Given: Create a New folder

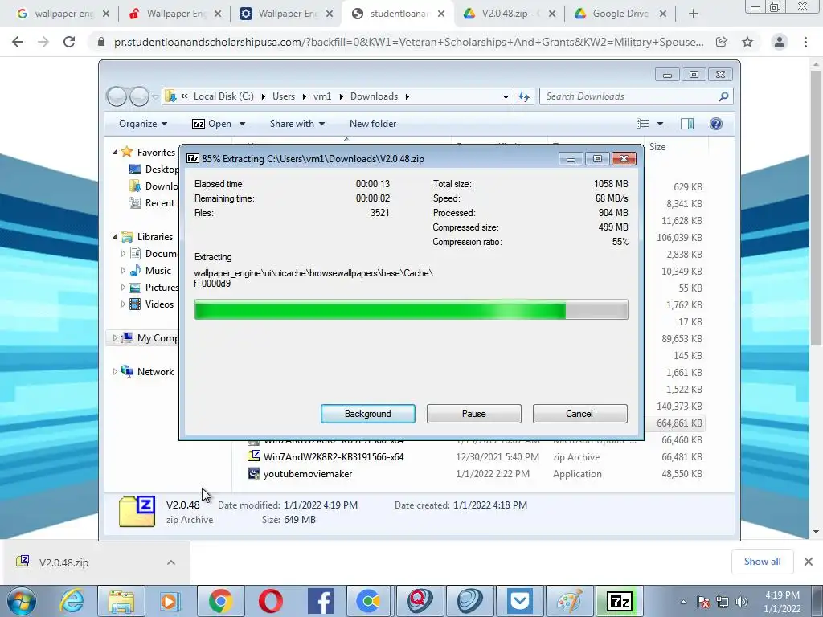Looking at the screenshot, I should [373, 124].
